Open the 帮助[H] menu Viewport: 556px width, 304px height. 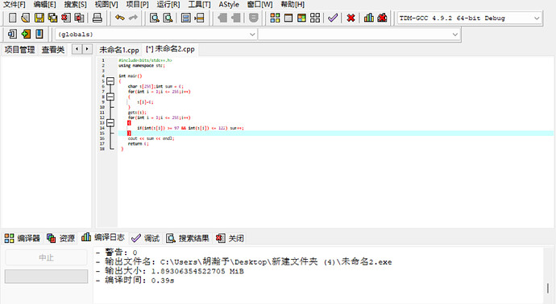coord(293,5)
